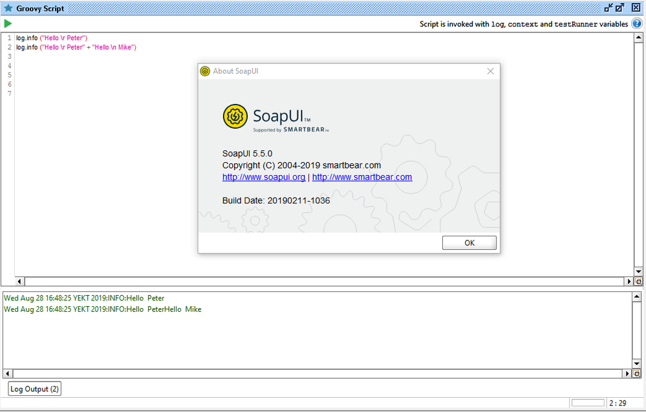Viewport: 646px width, 412px height.
Task: Close the Groovy Script window
Action: click(636, 8)
